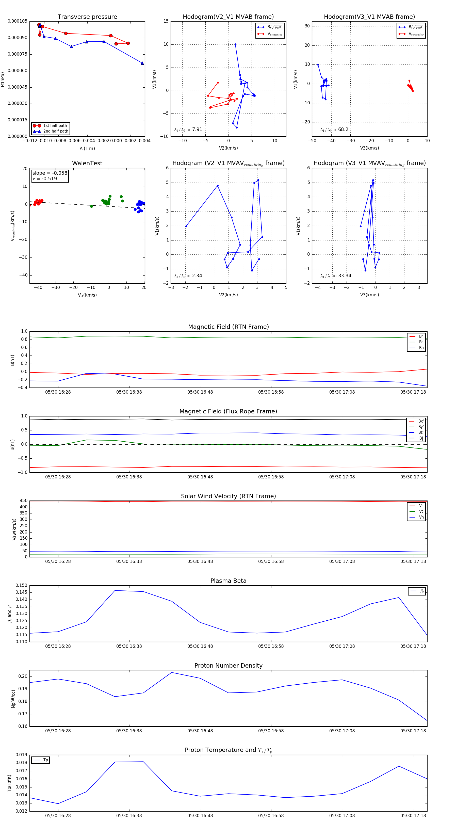
Task: Select the "A (T·m)" x-axis label
Action: coord(87,149)
